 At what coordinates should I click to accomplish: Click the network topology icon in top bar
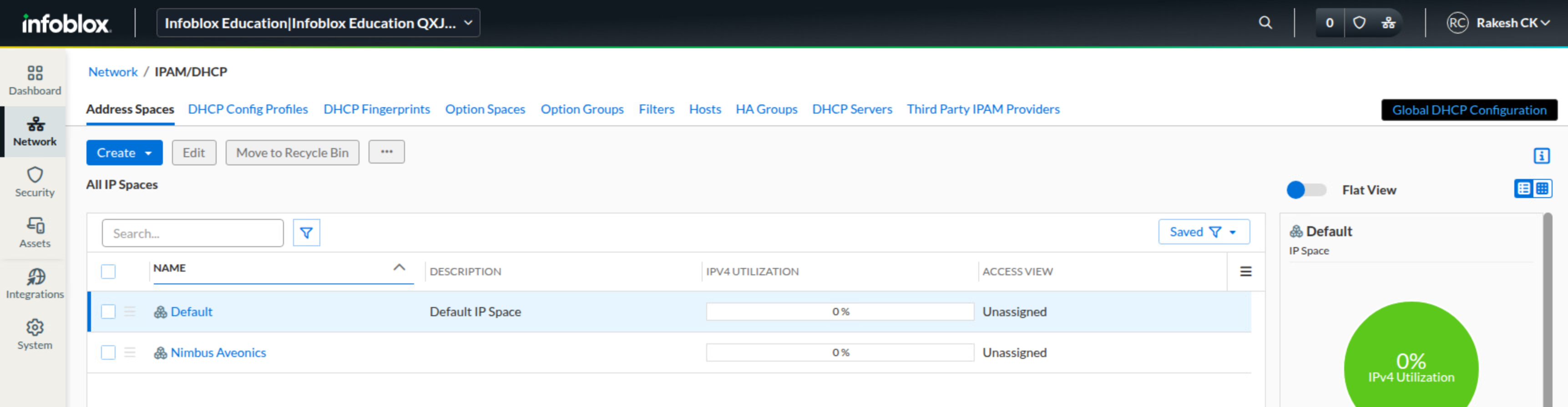point(1388,23)
